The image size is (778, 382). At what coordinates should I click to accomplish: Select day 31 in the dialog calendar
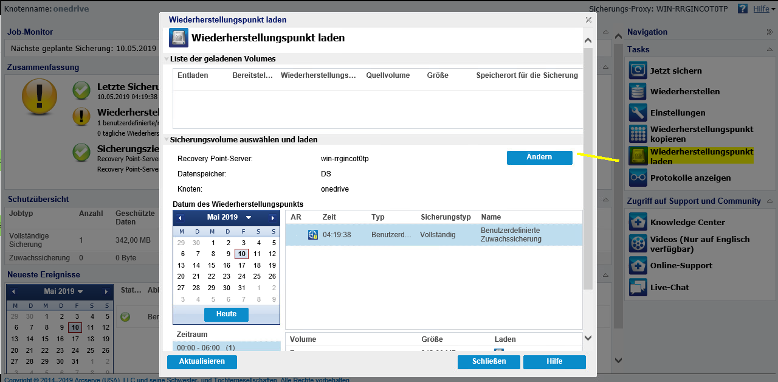tap(242, 288)
